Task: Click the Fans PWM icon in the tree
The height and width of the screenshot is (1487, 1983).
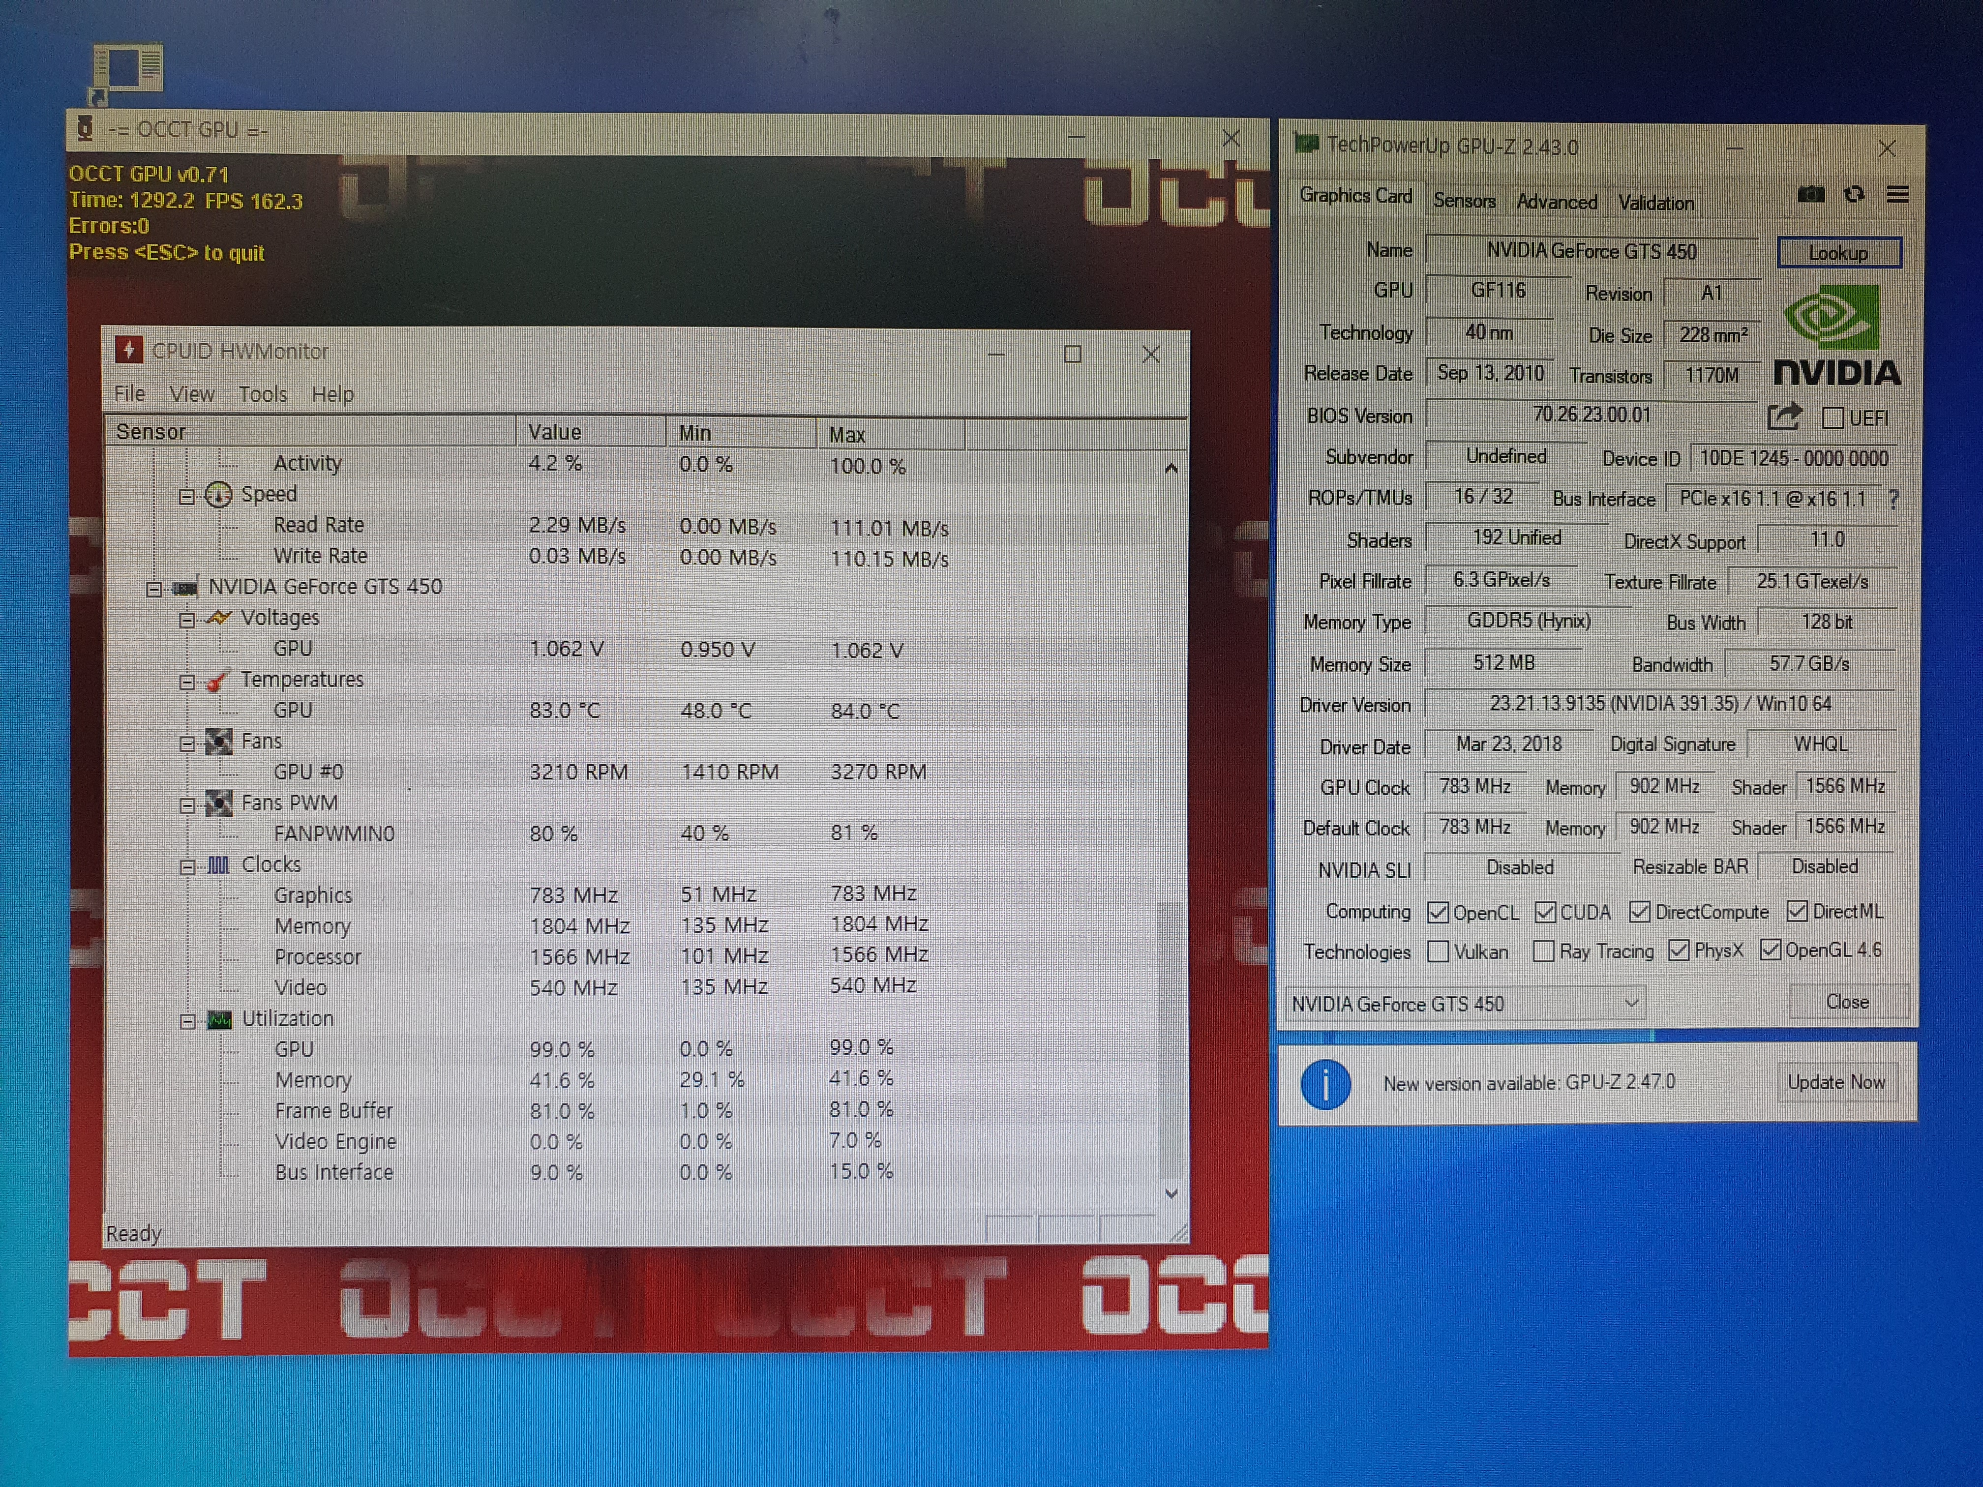Action: 218,803
